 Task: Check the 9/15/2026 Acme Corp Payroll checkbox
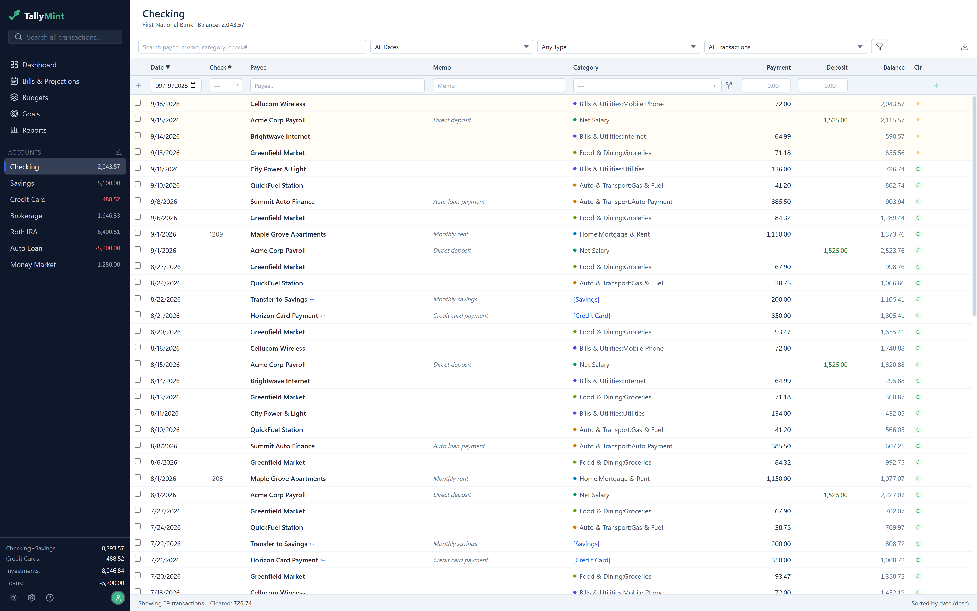[138, 119]
